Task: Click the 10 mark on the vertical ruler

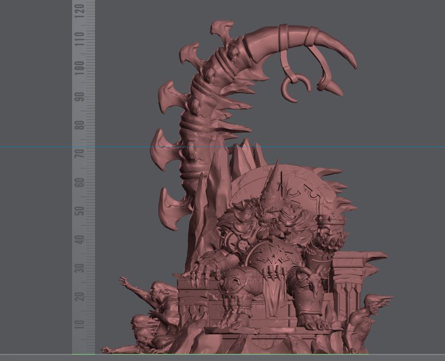Action: 80,324
